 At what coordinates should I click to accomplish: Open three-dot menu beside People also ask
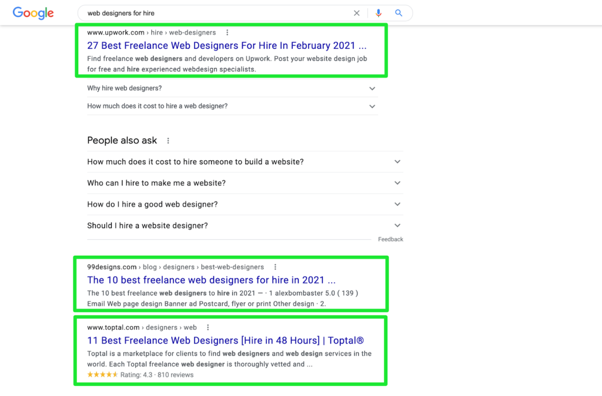click(168, 141)
